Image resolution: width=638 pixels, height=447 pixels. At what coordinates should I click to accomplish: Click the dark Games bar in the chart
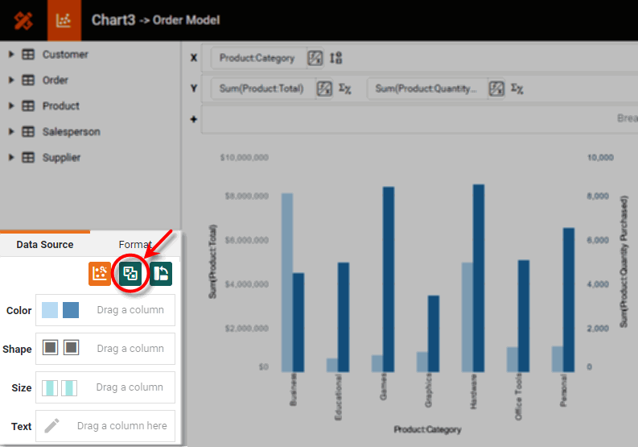pyautogui.click(x=389, y=279)
